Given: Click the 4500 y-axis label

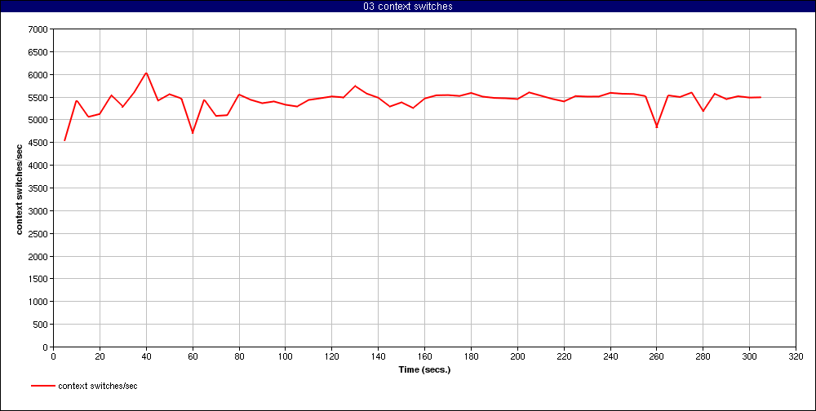Looking at the screenshot, I should (39, 143).
